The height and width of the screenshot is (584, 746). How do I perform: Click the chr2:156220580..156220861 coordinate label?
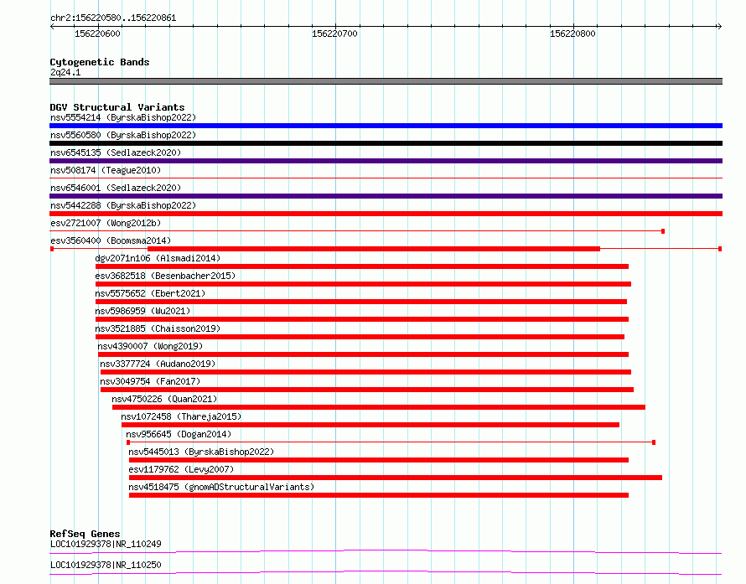pos(113,18)
